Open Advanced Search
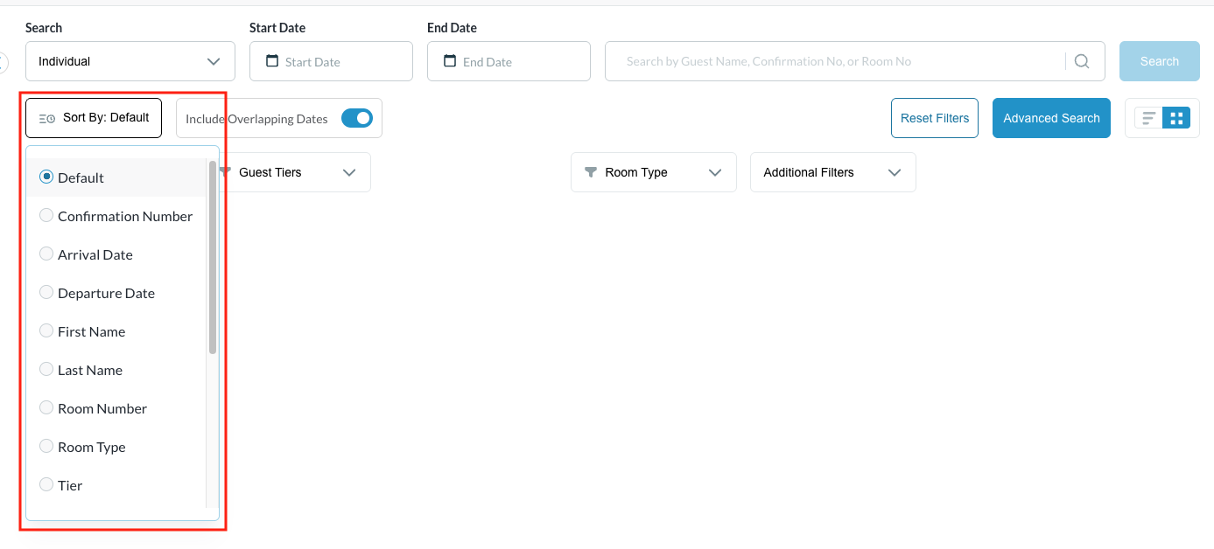Image resolution: width=1214 pixels, height=549 pixels. (1051, 118)
